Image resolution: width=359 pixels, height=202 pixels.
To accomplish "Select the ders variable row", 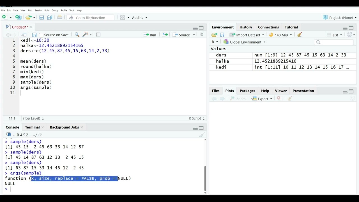I will 283,55.
